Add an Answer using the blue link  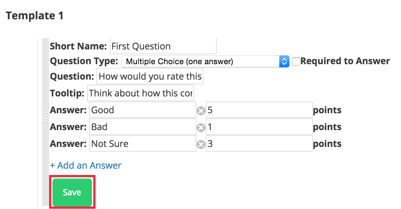[85, 165]
